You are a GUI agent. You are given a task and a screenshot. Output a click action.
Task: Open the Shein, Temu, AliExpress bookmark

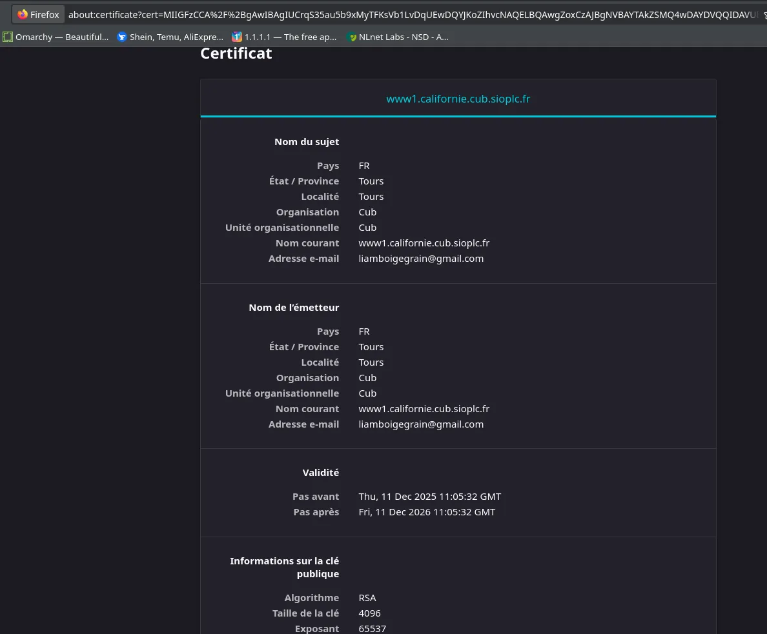170,37
